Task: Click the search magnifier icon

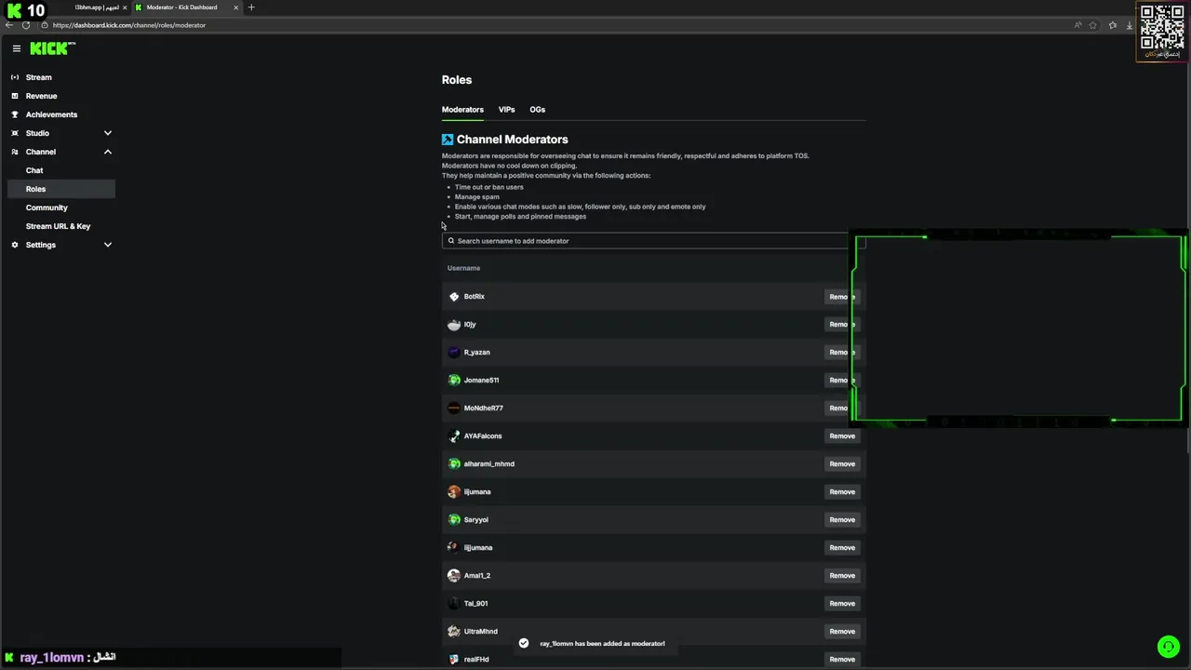Action: [x=451, y=241]
